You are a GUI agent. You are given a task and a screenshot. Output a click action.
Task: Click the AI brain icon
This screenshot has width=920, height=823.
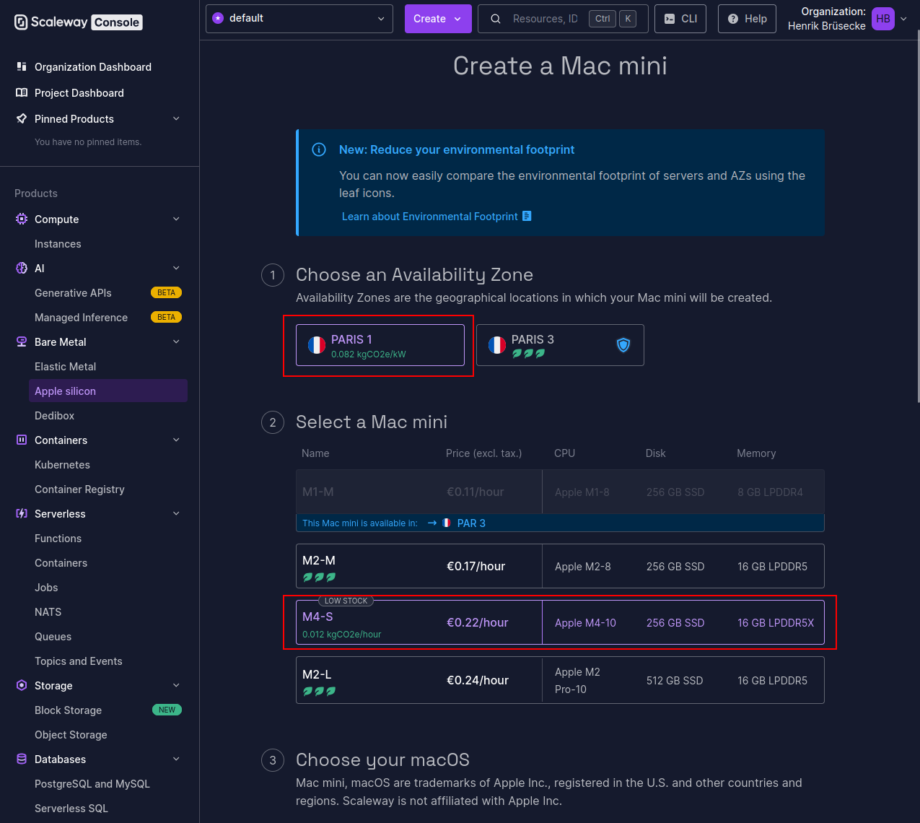click(x=22, y=268)
